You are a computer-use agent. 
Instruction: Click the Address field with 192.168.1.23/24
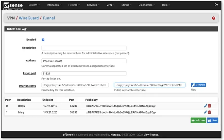[84, 61]
